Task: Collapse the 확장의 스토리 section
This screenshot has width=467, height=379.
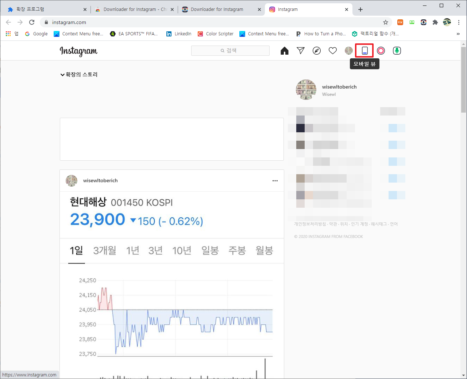Action: (79, 74)
